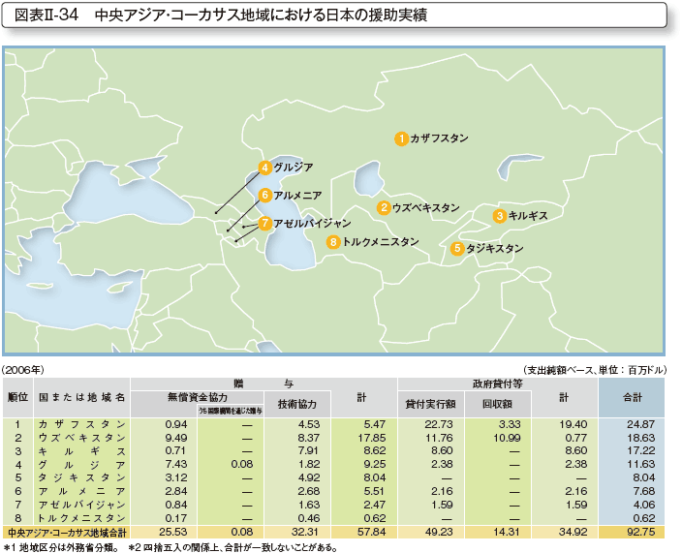Click the 技術協力 column header
682x553 pixels.
297,404
